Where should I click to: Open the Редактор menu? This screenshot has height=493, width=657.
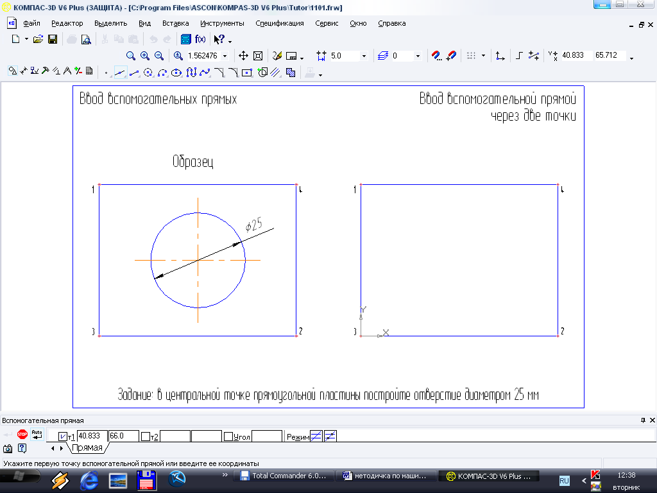[67, 24]
